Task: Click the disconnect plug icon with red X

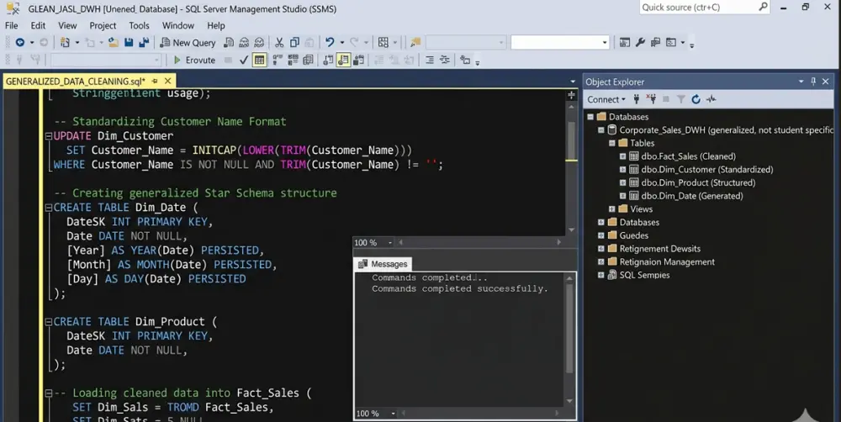Action: point(651,99)
